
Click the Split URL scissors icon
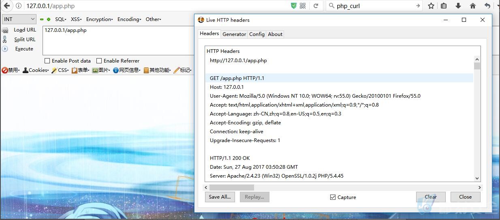pyautogui.click(x=5, y=39)
